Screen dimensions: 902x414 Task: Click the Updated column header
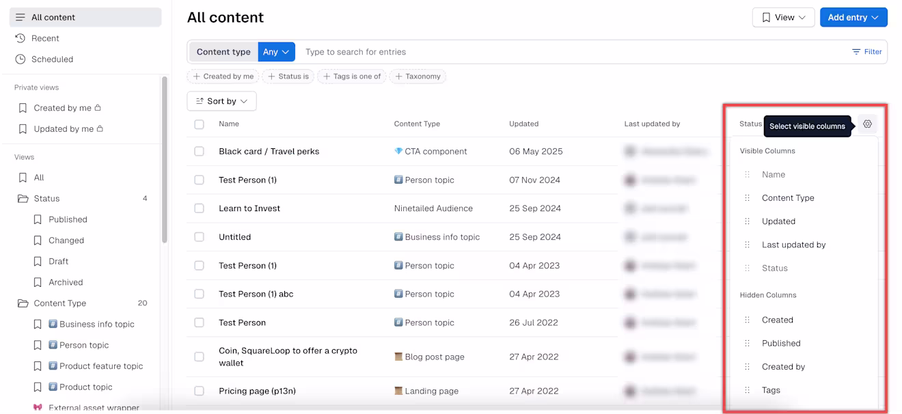524,124
